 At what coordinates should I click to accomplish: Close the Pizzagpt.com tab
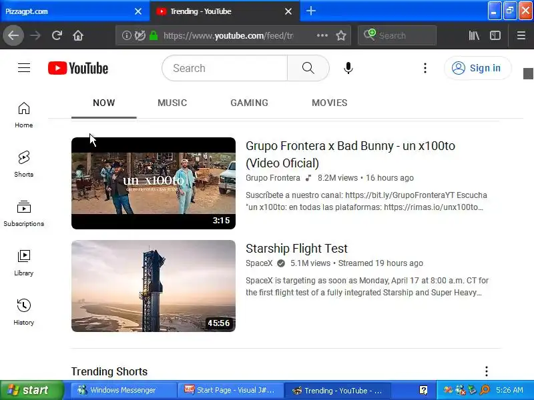[138, 11]
